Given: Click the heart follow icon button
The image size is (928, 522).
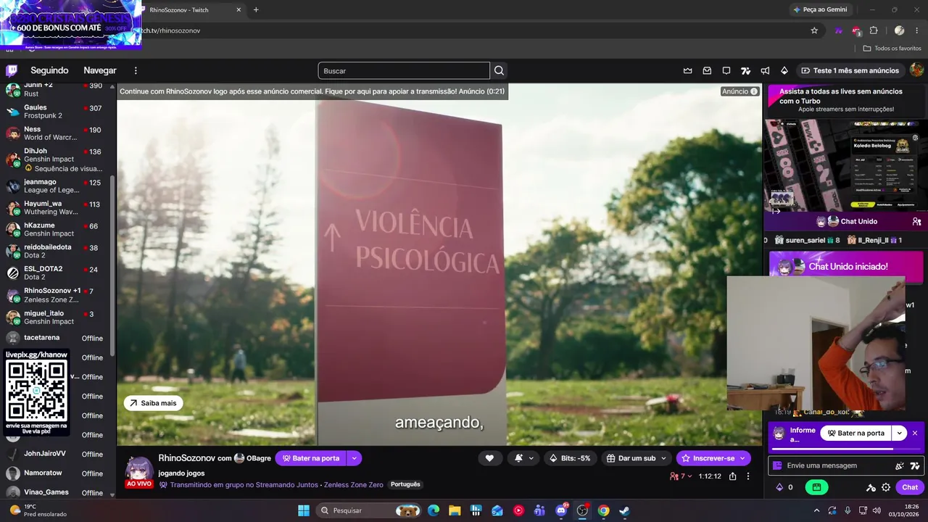Looking at the screenshot, I should click(x=489, y=458).
